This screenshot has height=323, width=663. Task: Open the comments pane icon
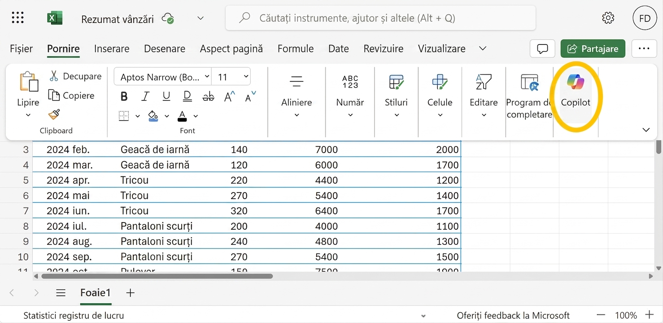(542, 48)
